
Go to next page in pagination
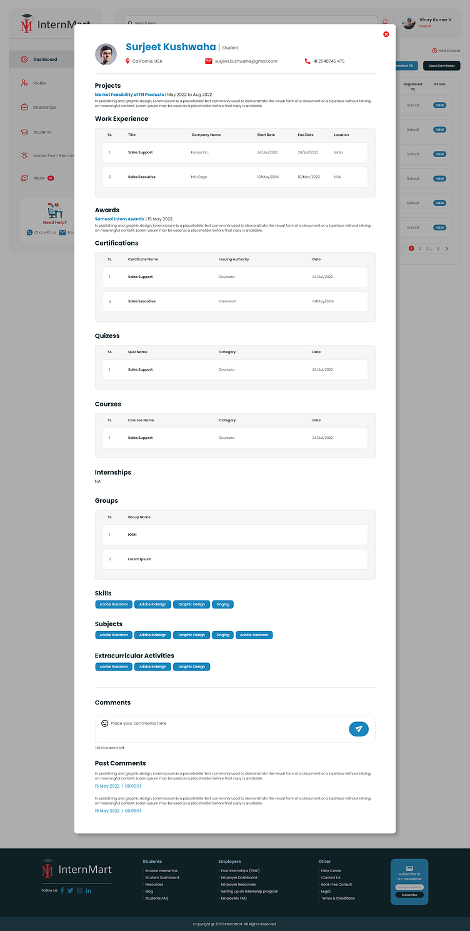point(446,249)
